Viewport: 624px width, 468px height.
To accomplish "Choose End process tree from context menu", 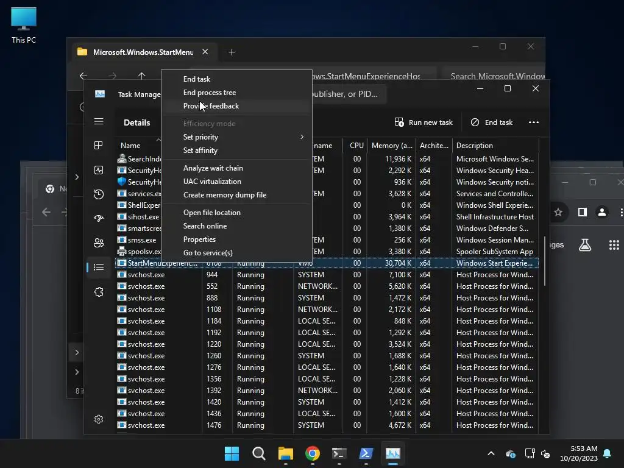I will [237, 93].
